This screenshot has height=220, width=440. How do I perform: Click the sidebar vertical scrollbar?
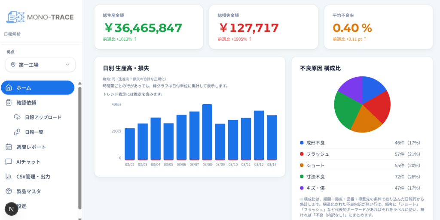tap(80, 146)
